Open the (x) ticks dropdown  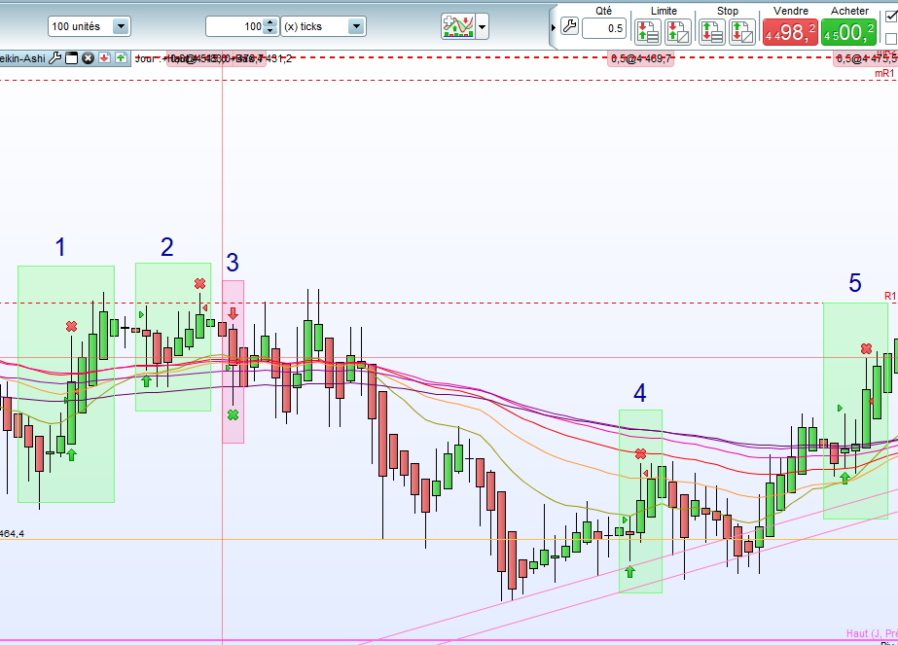(323, 26)
